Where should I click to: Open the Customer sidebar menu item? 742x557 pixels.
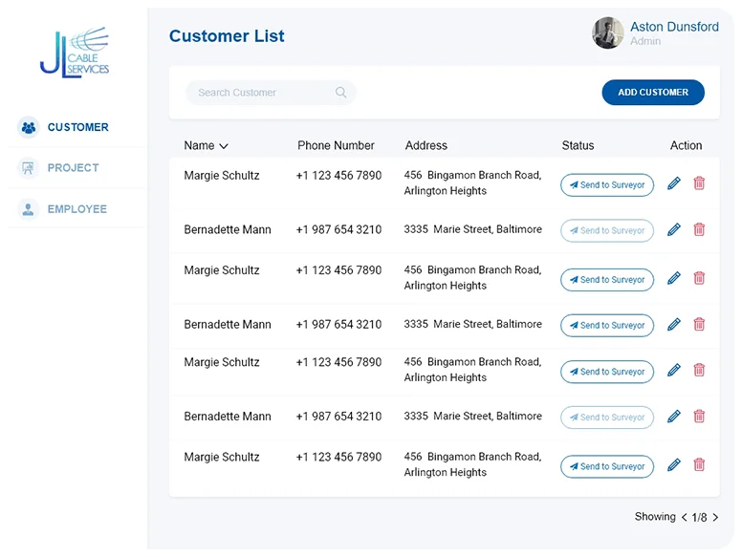click(76, 127)
